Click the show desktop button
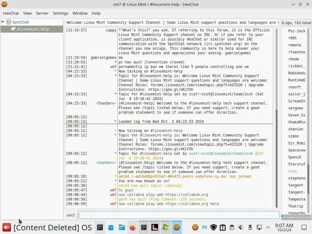Screen dimensions: 312x234 [x=304, y=227]
